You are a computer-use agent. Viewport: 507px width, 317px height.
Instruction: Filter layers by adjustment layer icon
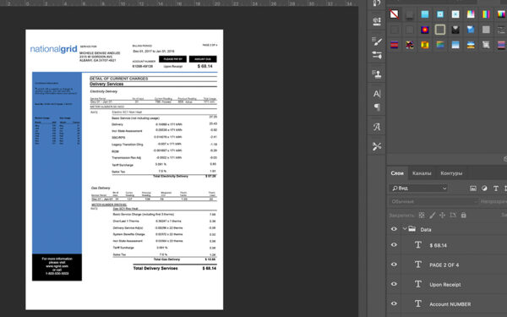[484, 189]
